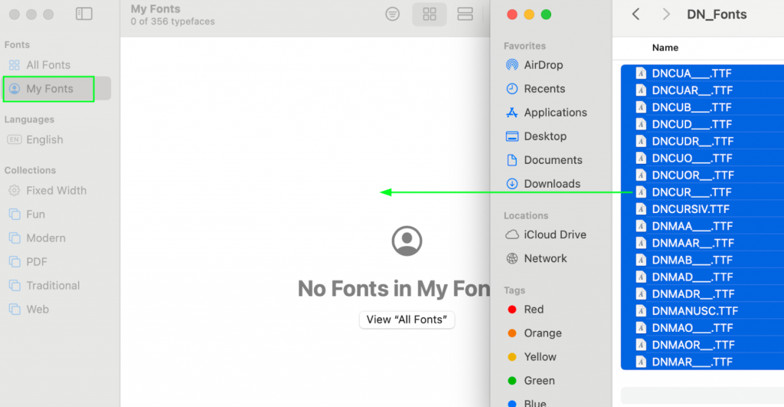Viewport: 784px width, 407px height.
Task: Filter by the Red tag
Action: tap(534, 310)
